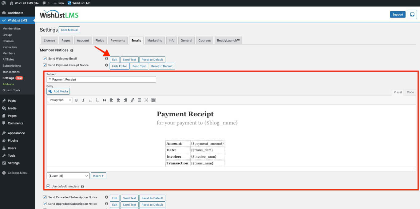The width and height of the screenshot is (420, 209).
Task: Switch to the Code tab of the editor
Action: 410,92
